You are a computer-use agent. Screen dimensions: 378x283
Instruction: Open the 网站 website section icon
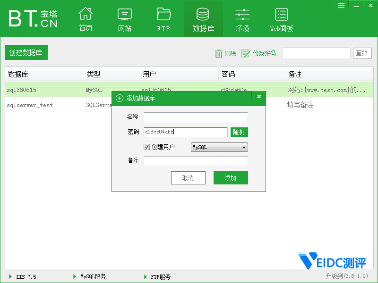125,14
